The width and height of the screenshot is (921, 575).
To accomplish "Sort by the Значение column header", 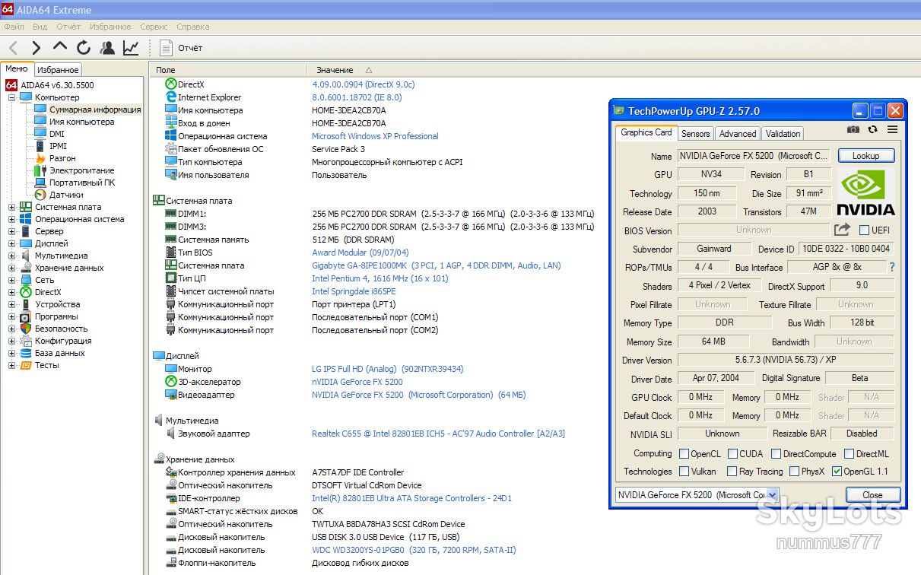I will (x=335, y=70).
